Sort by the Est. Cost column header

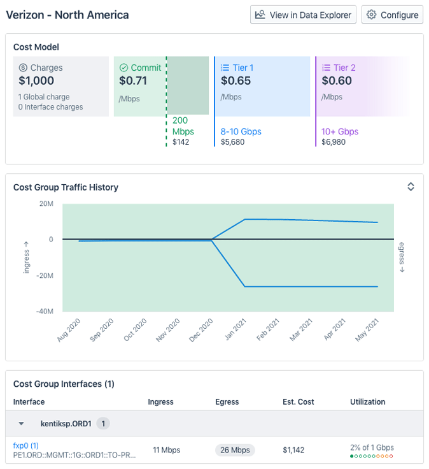point(298,402)
